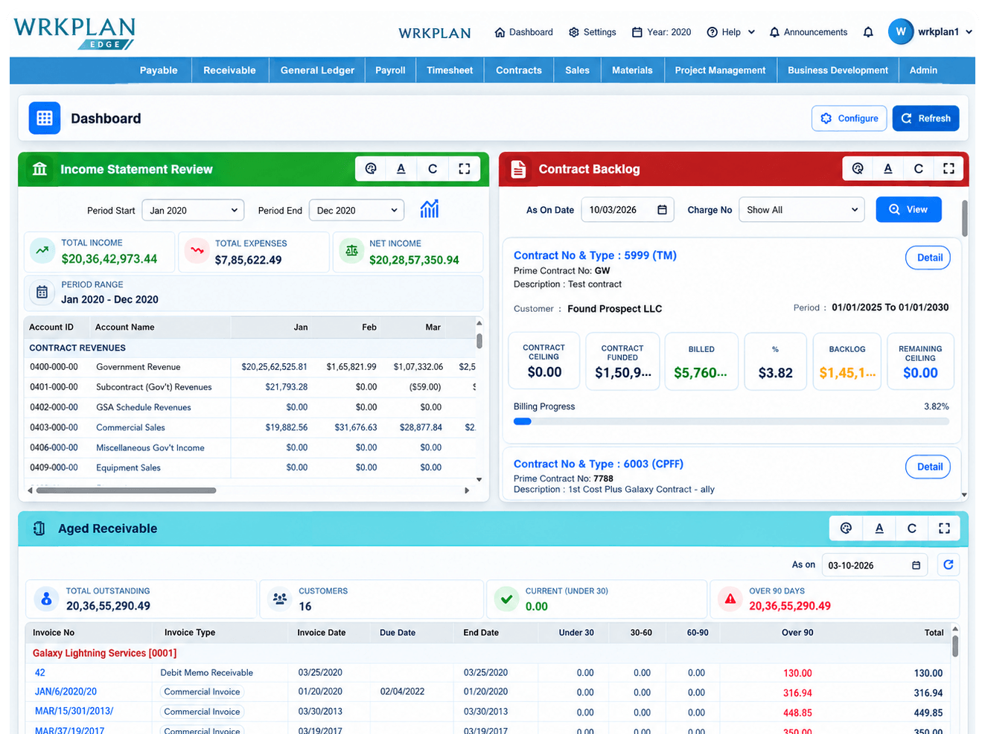Image resolution: width=985 pixels, height=734 pixels.
Task: Open Detail for contract 5999 (TM)
Action: click(929, 258)
